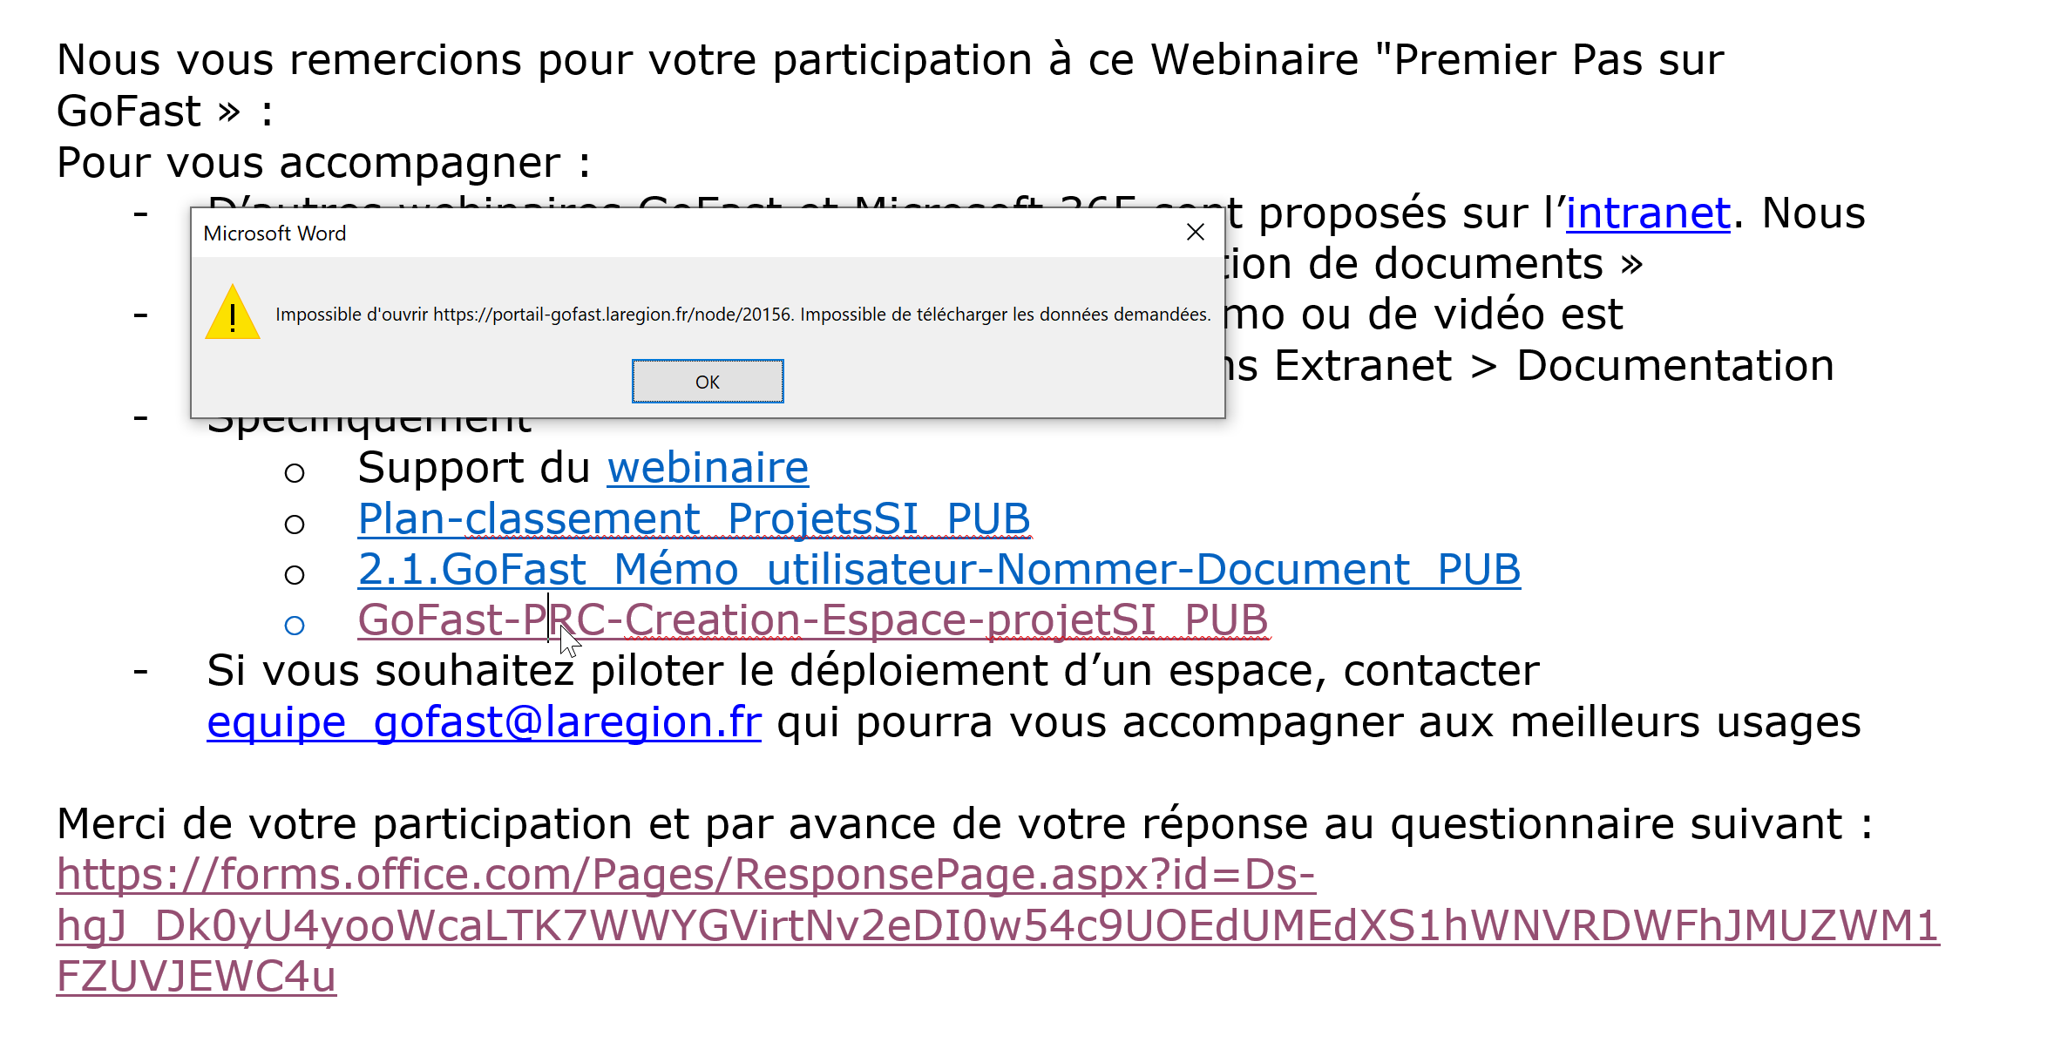The height and width of the screenshot is (1063, 2054).
Task: Click the yellow warning icon in the dialog
Action: 232,314
